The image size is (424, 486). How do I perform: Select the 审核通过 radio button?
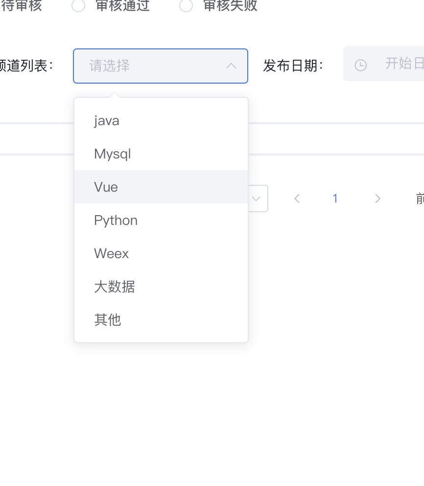(x=78, y=6)
